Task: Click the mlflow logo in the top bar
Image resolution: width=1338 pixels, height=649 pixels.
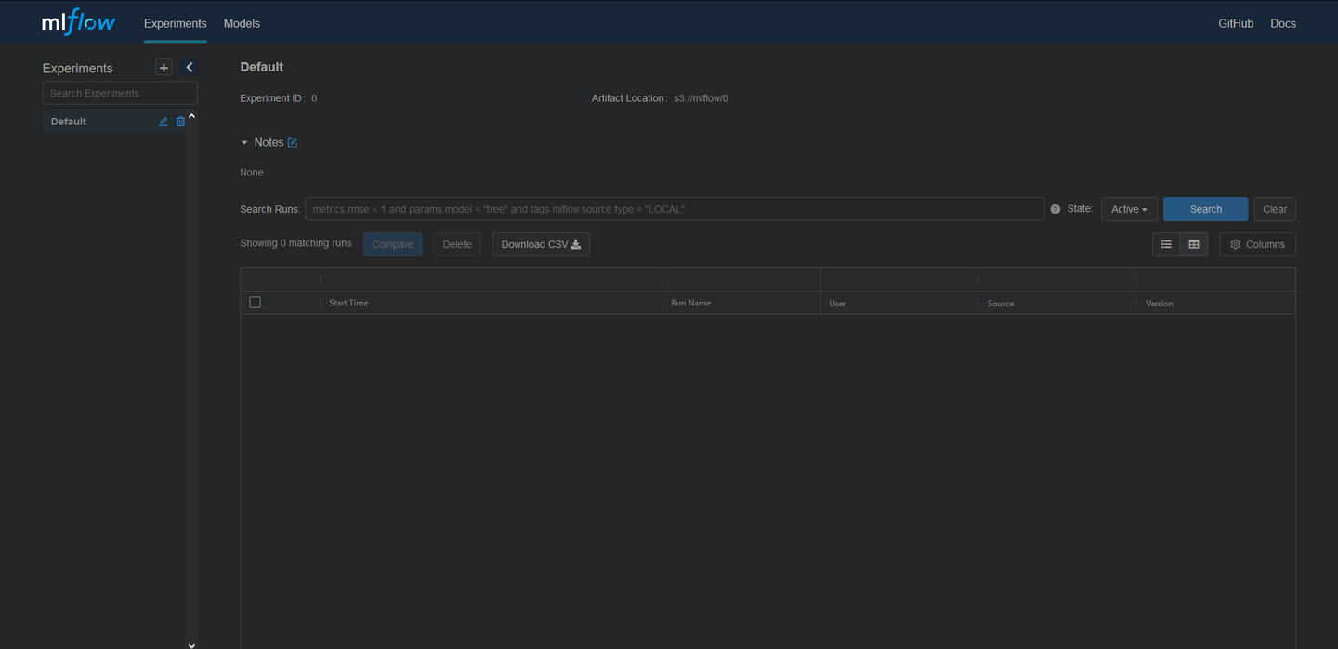Action: (x=77, y=20)
